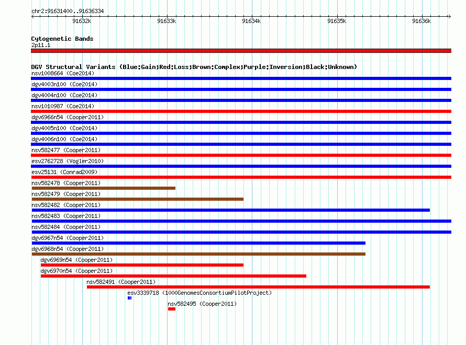
Task: Click the 91635k ruler label
Action: [x=337, y=21]
